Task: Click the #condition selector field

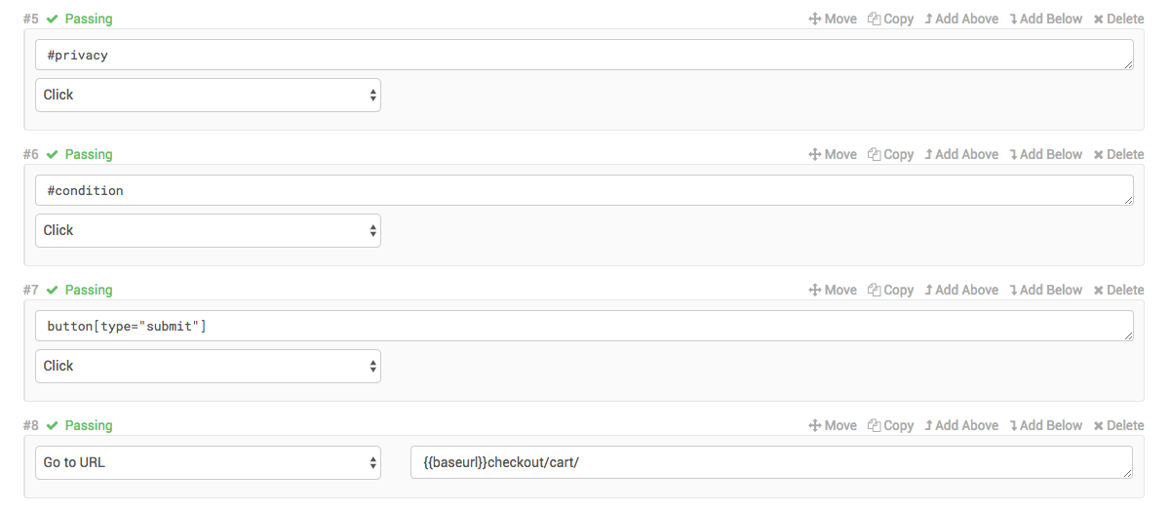Action: coord(584,190)
